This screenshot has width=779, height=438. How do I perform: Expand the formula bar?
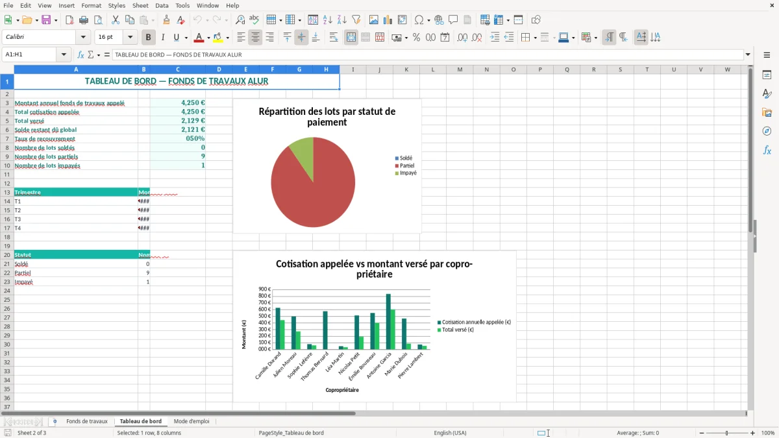[748, 55]
